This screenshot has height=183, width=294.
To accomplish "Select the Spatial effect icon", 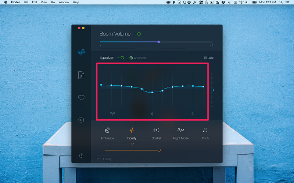I will pos(156,130).
